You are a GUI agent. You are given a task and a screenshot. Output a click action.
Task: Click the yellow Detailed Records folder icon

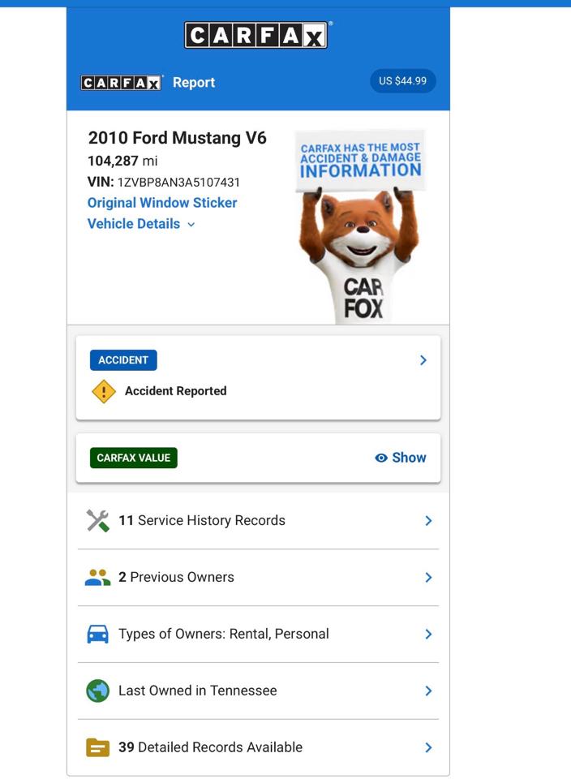point(98,747)
